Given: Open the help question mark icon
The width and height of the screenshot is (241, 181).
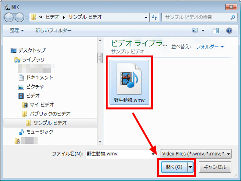Looking at the screenshot, I should [229, 31].
